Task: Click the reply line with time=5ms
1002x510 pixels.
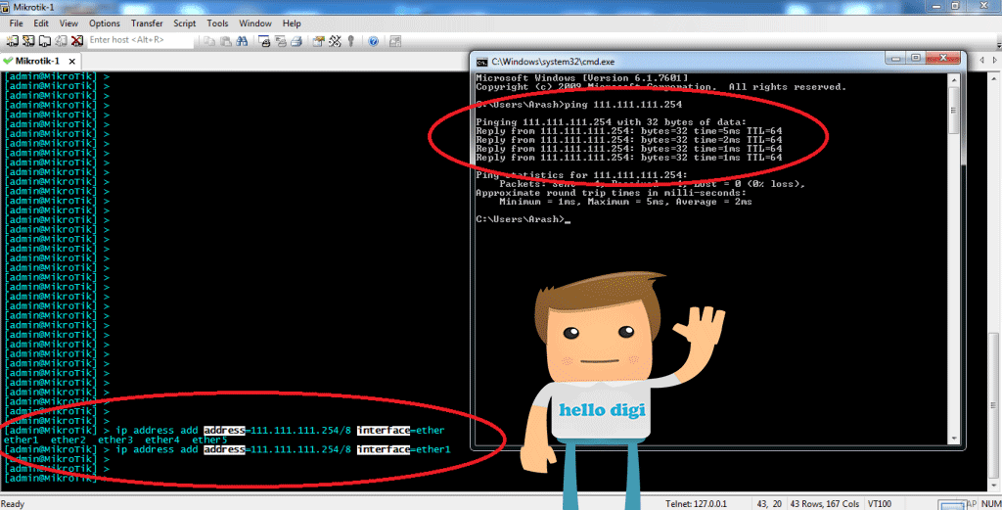Action: coord(629,131)
